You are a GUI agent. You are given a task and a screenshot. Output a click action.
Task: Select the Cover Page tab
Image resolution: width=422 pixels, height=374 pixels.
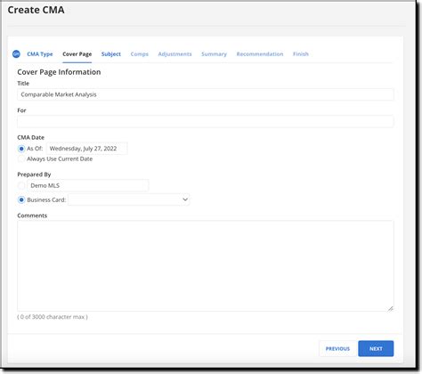77,54
